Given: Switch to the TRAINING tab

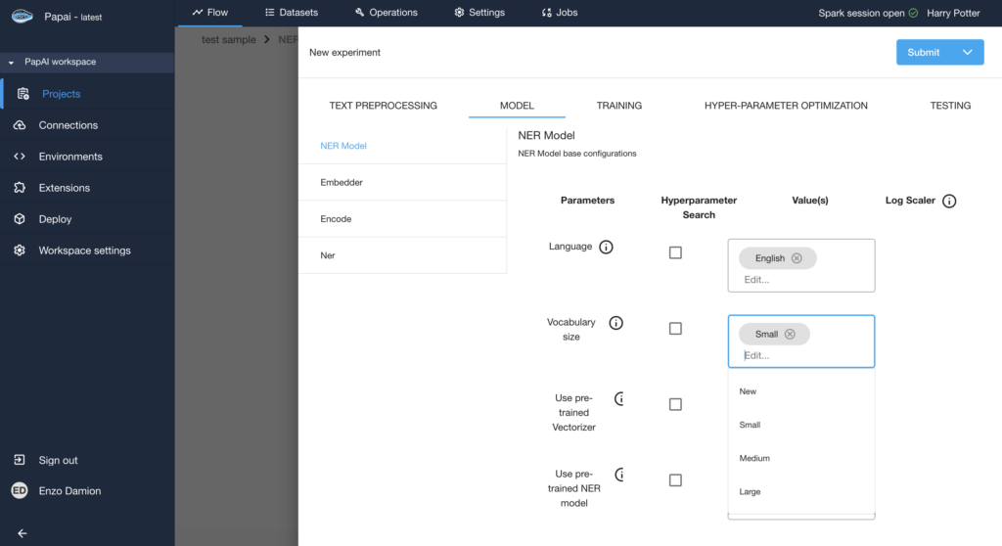Looking at the screenshot, I should tap(619, 106).
